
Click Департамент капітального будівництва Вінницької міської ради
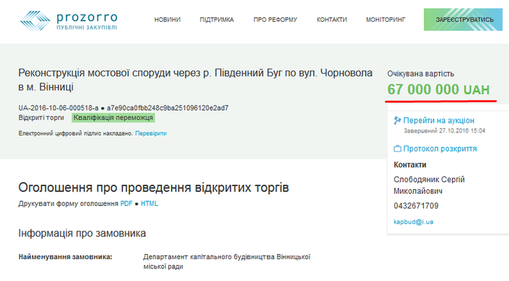[227, 261]
